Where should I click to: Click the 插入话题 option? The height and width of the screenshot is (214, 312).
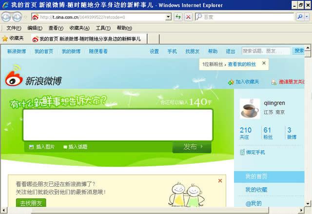click(78, 147)
